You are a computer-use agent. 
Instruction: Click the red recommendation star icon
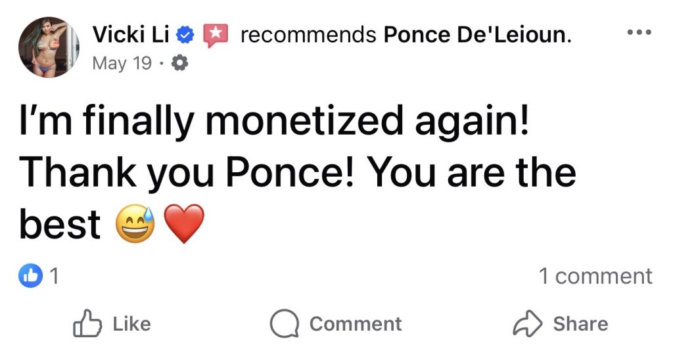215,35
